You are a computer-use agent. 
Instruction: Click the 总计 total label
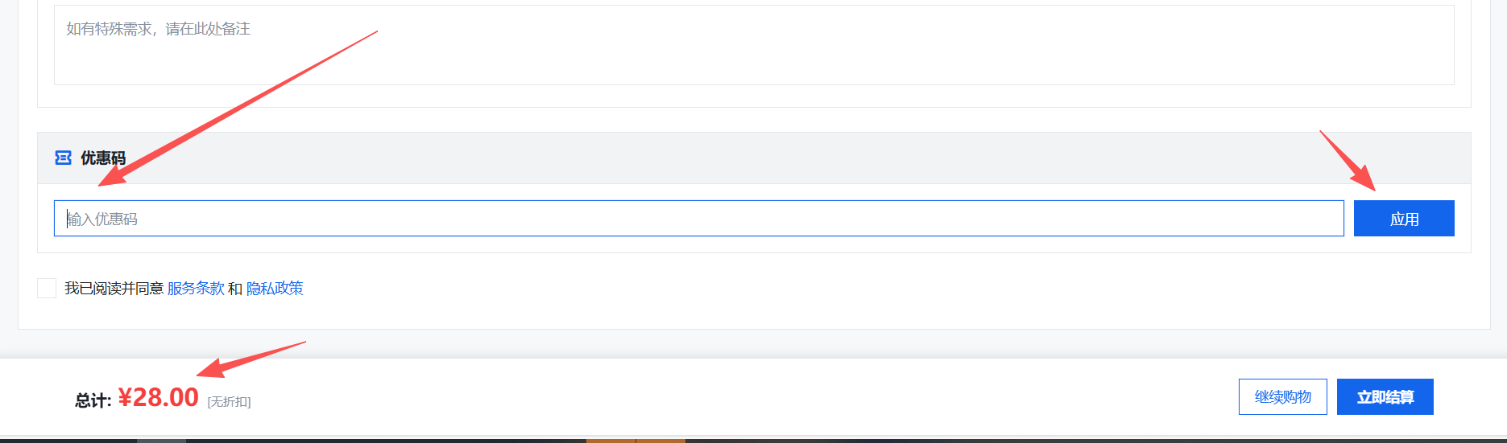[x=93, y=400]
